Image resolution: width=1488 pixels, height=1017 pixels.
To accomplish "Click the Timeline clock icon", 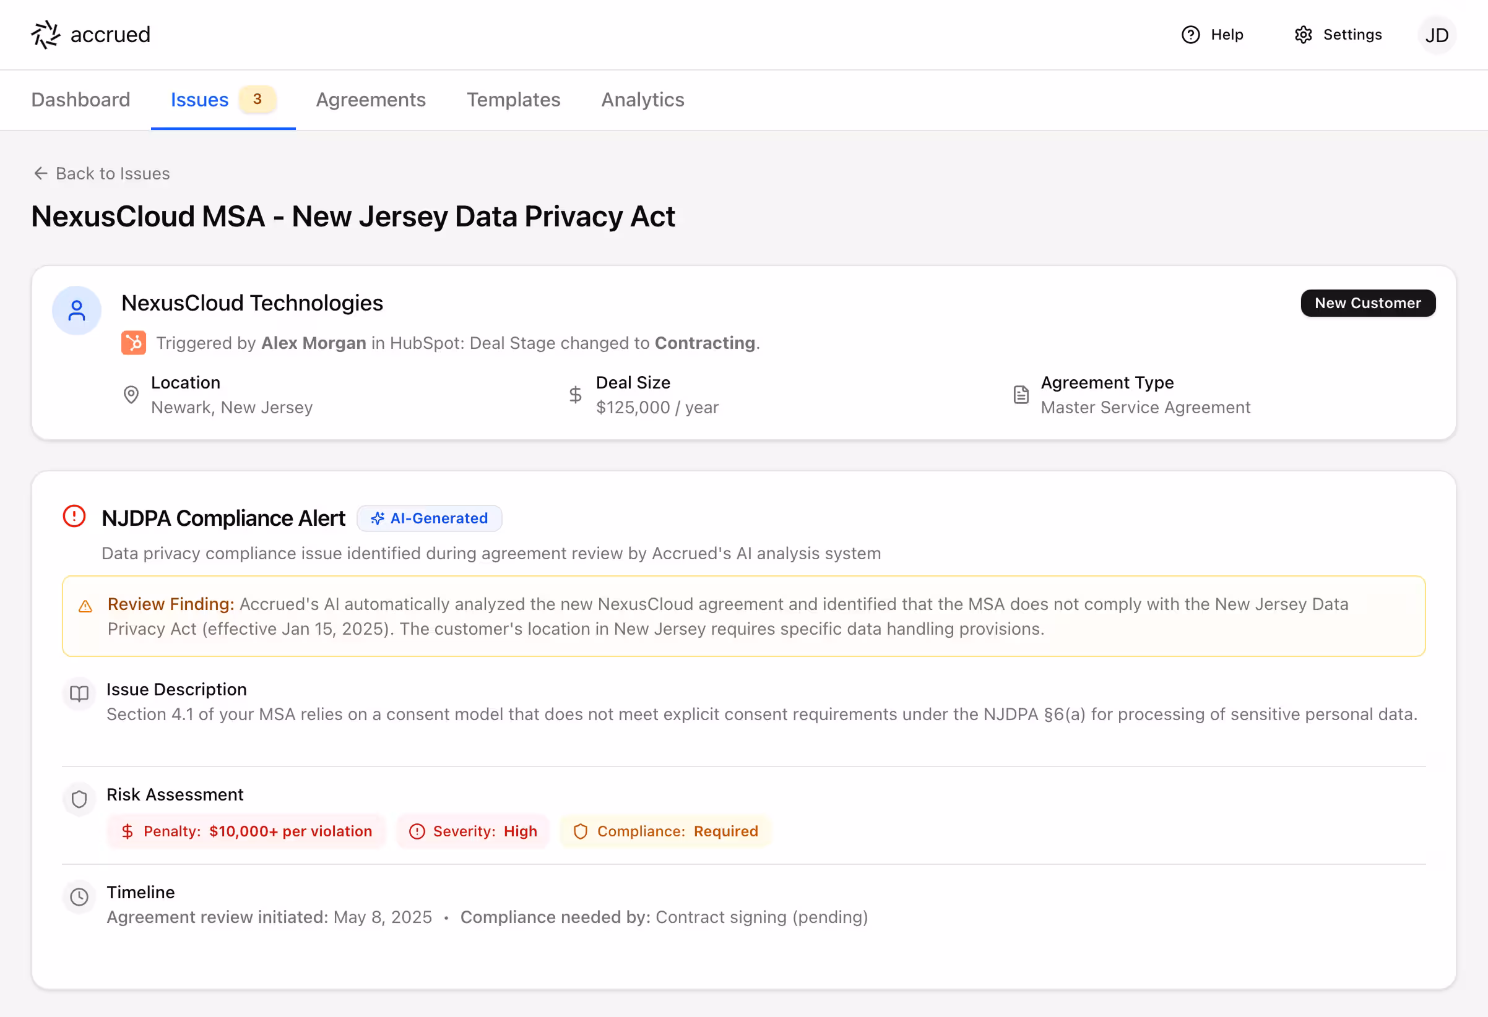I will [79, 898].
